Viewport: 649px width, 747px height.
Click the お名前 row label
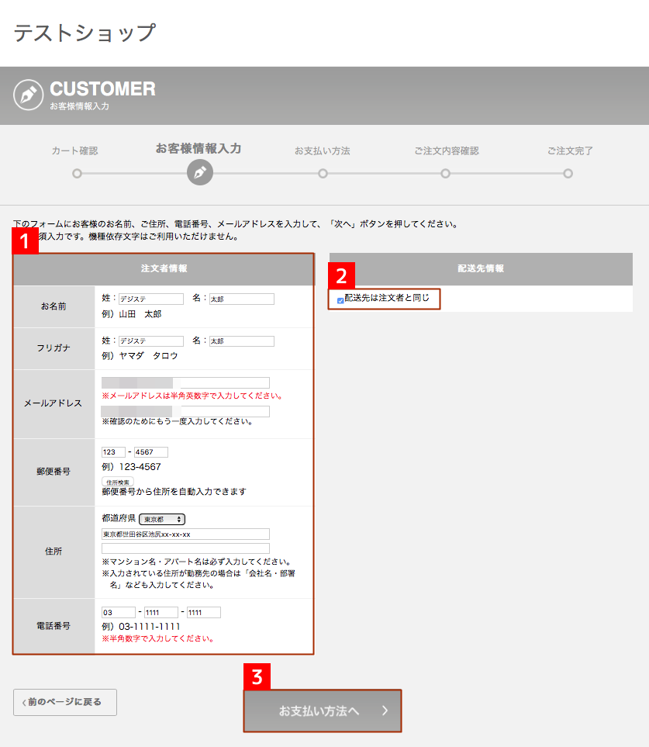(54, 306)
